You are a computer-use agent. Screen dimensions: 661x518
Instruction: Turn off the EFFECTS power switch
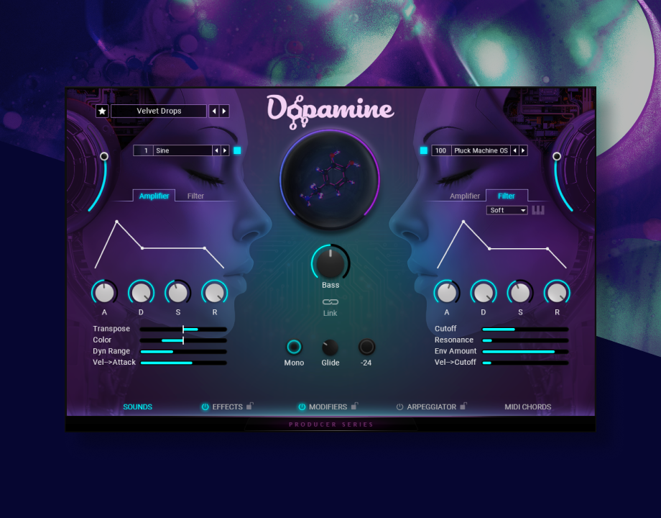205,407
